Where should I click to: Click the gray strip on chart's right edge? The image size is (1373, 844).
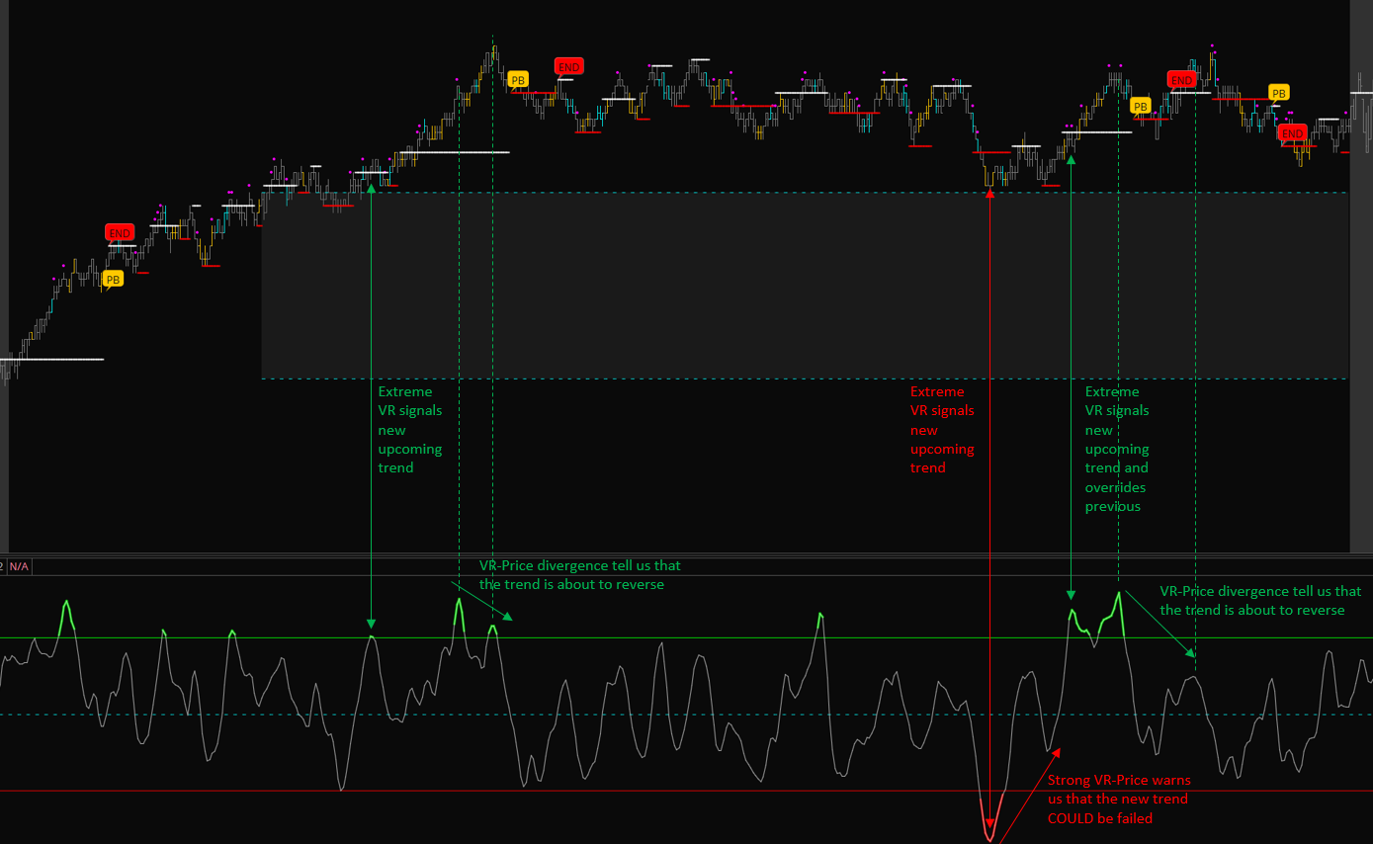[x=1361, y=296]
